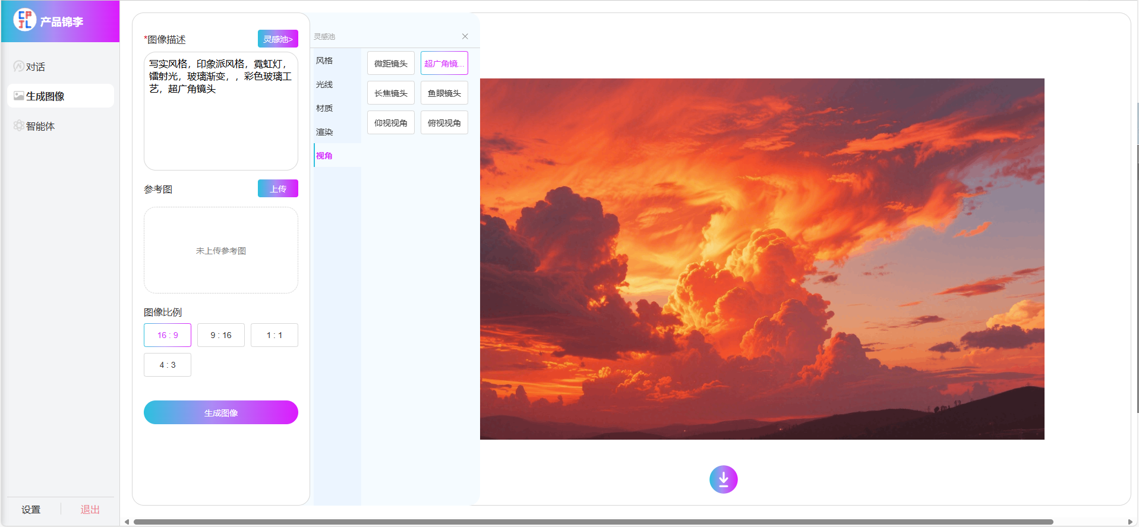This screenshot has height=527, width=1139.
Task: Click the horizontal scrollbar left arrow
Action: (x=127, y=522)
